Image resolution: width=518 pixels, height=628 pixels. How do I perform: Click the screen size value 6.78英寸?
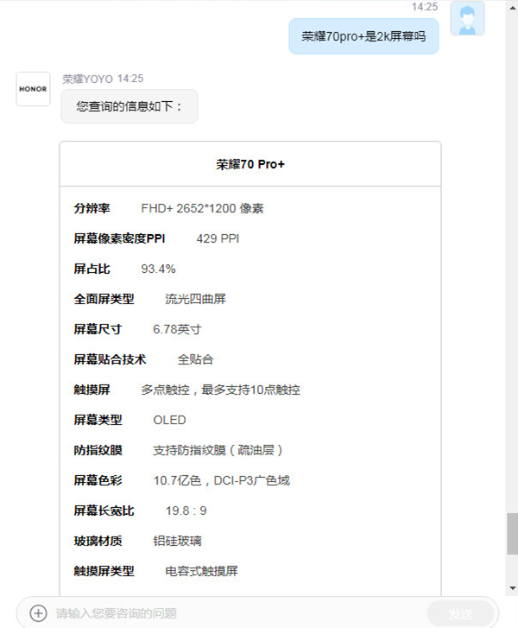177,329
